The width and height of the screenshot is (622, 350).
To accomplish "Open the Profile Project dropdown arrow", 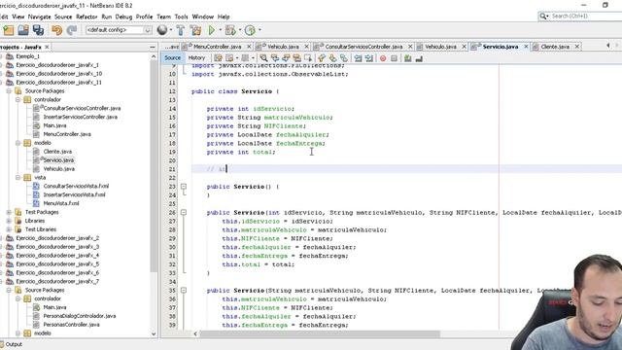I will tap(259, 30).
